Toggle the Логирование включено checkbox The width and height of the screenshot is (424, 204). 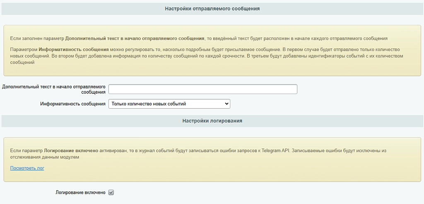pyautogui.click(x=111, y=193)
